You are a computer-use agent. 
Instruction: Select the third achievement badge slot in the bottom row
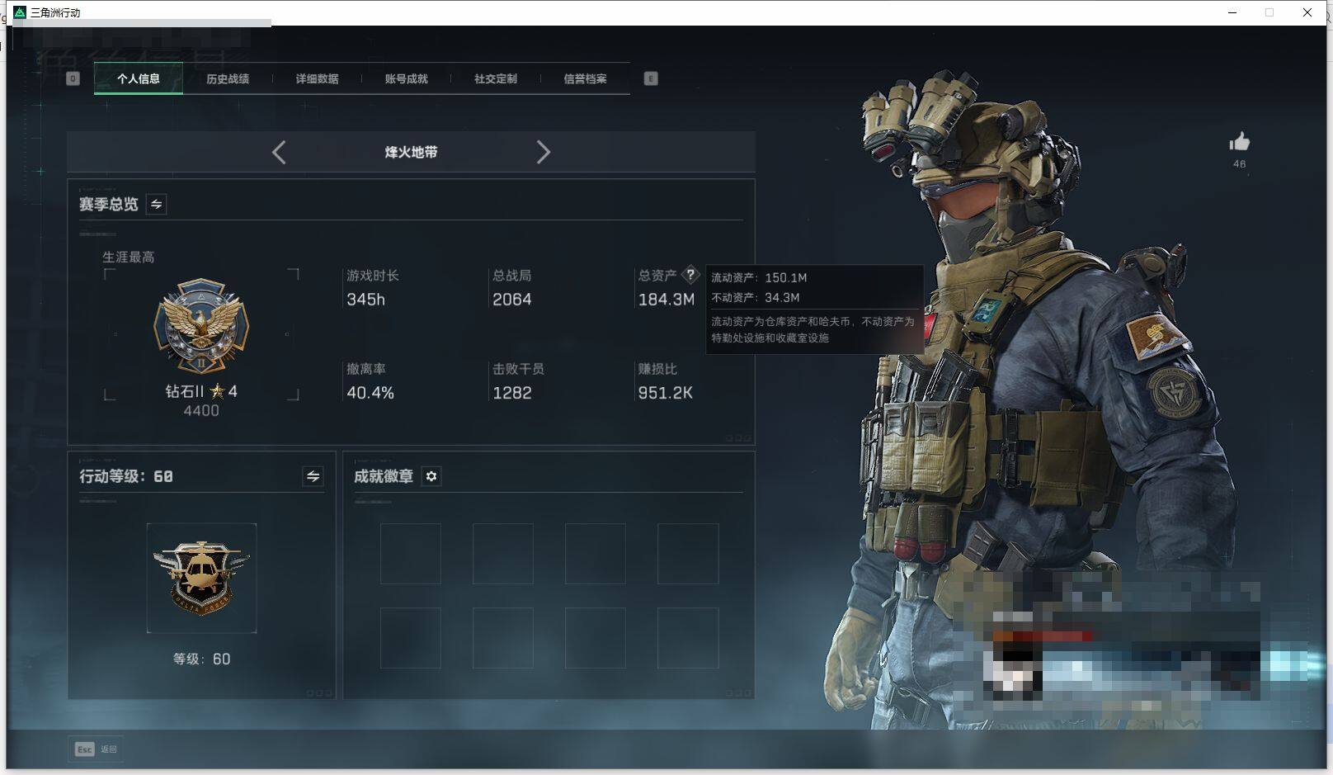[x=596, y=638]
